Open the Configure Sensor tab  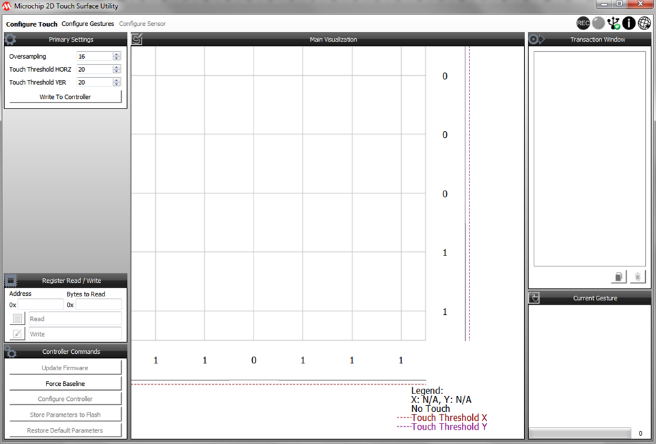(x=142, y=23)
